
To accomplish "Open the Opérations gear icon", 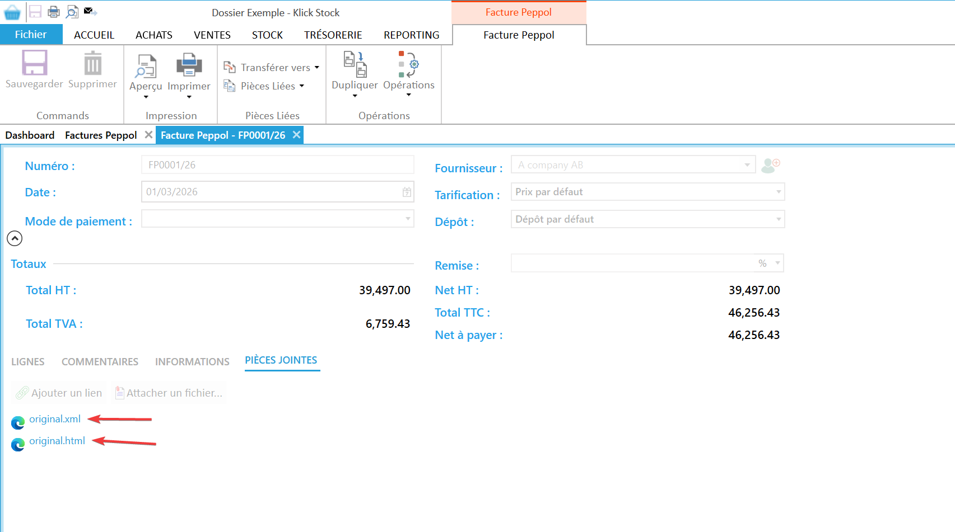I will (x=411, y=66).
